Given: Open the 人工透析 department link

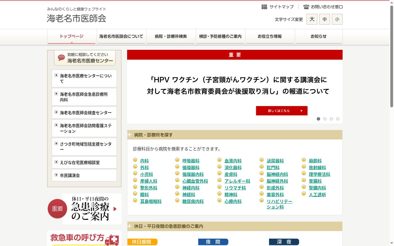Looking at the screenshot, I should click(x=317, y=195).
